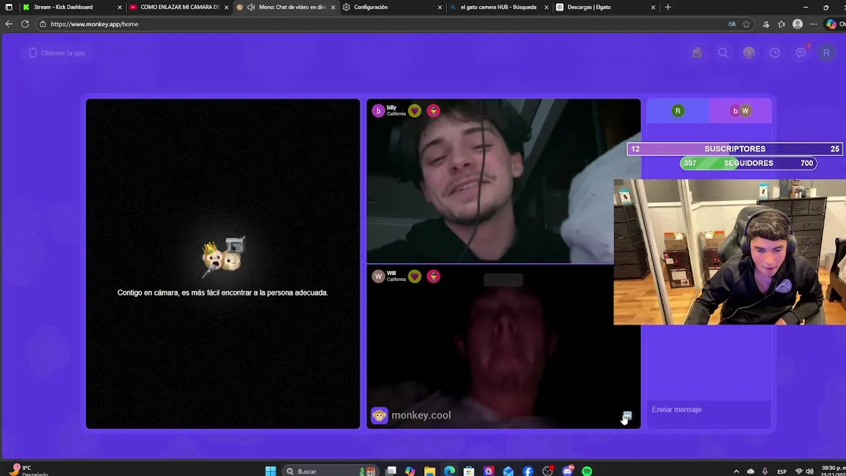Open the history clock icon in header
846x476 pixels.
pyautogui.click(x=775, y=53)
